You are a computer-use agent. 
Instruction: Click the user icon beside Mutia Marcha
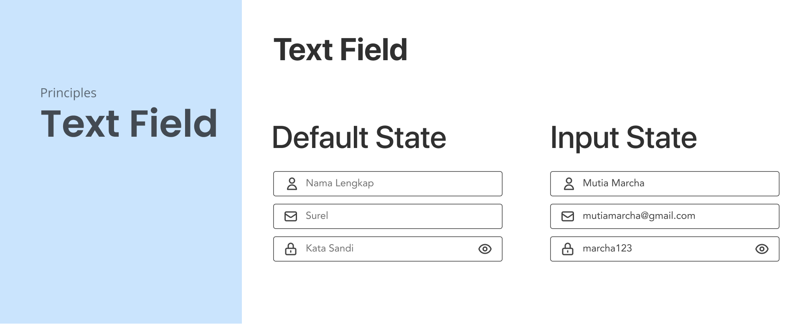coord(569,184)
